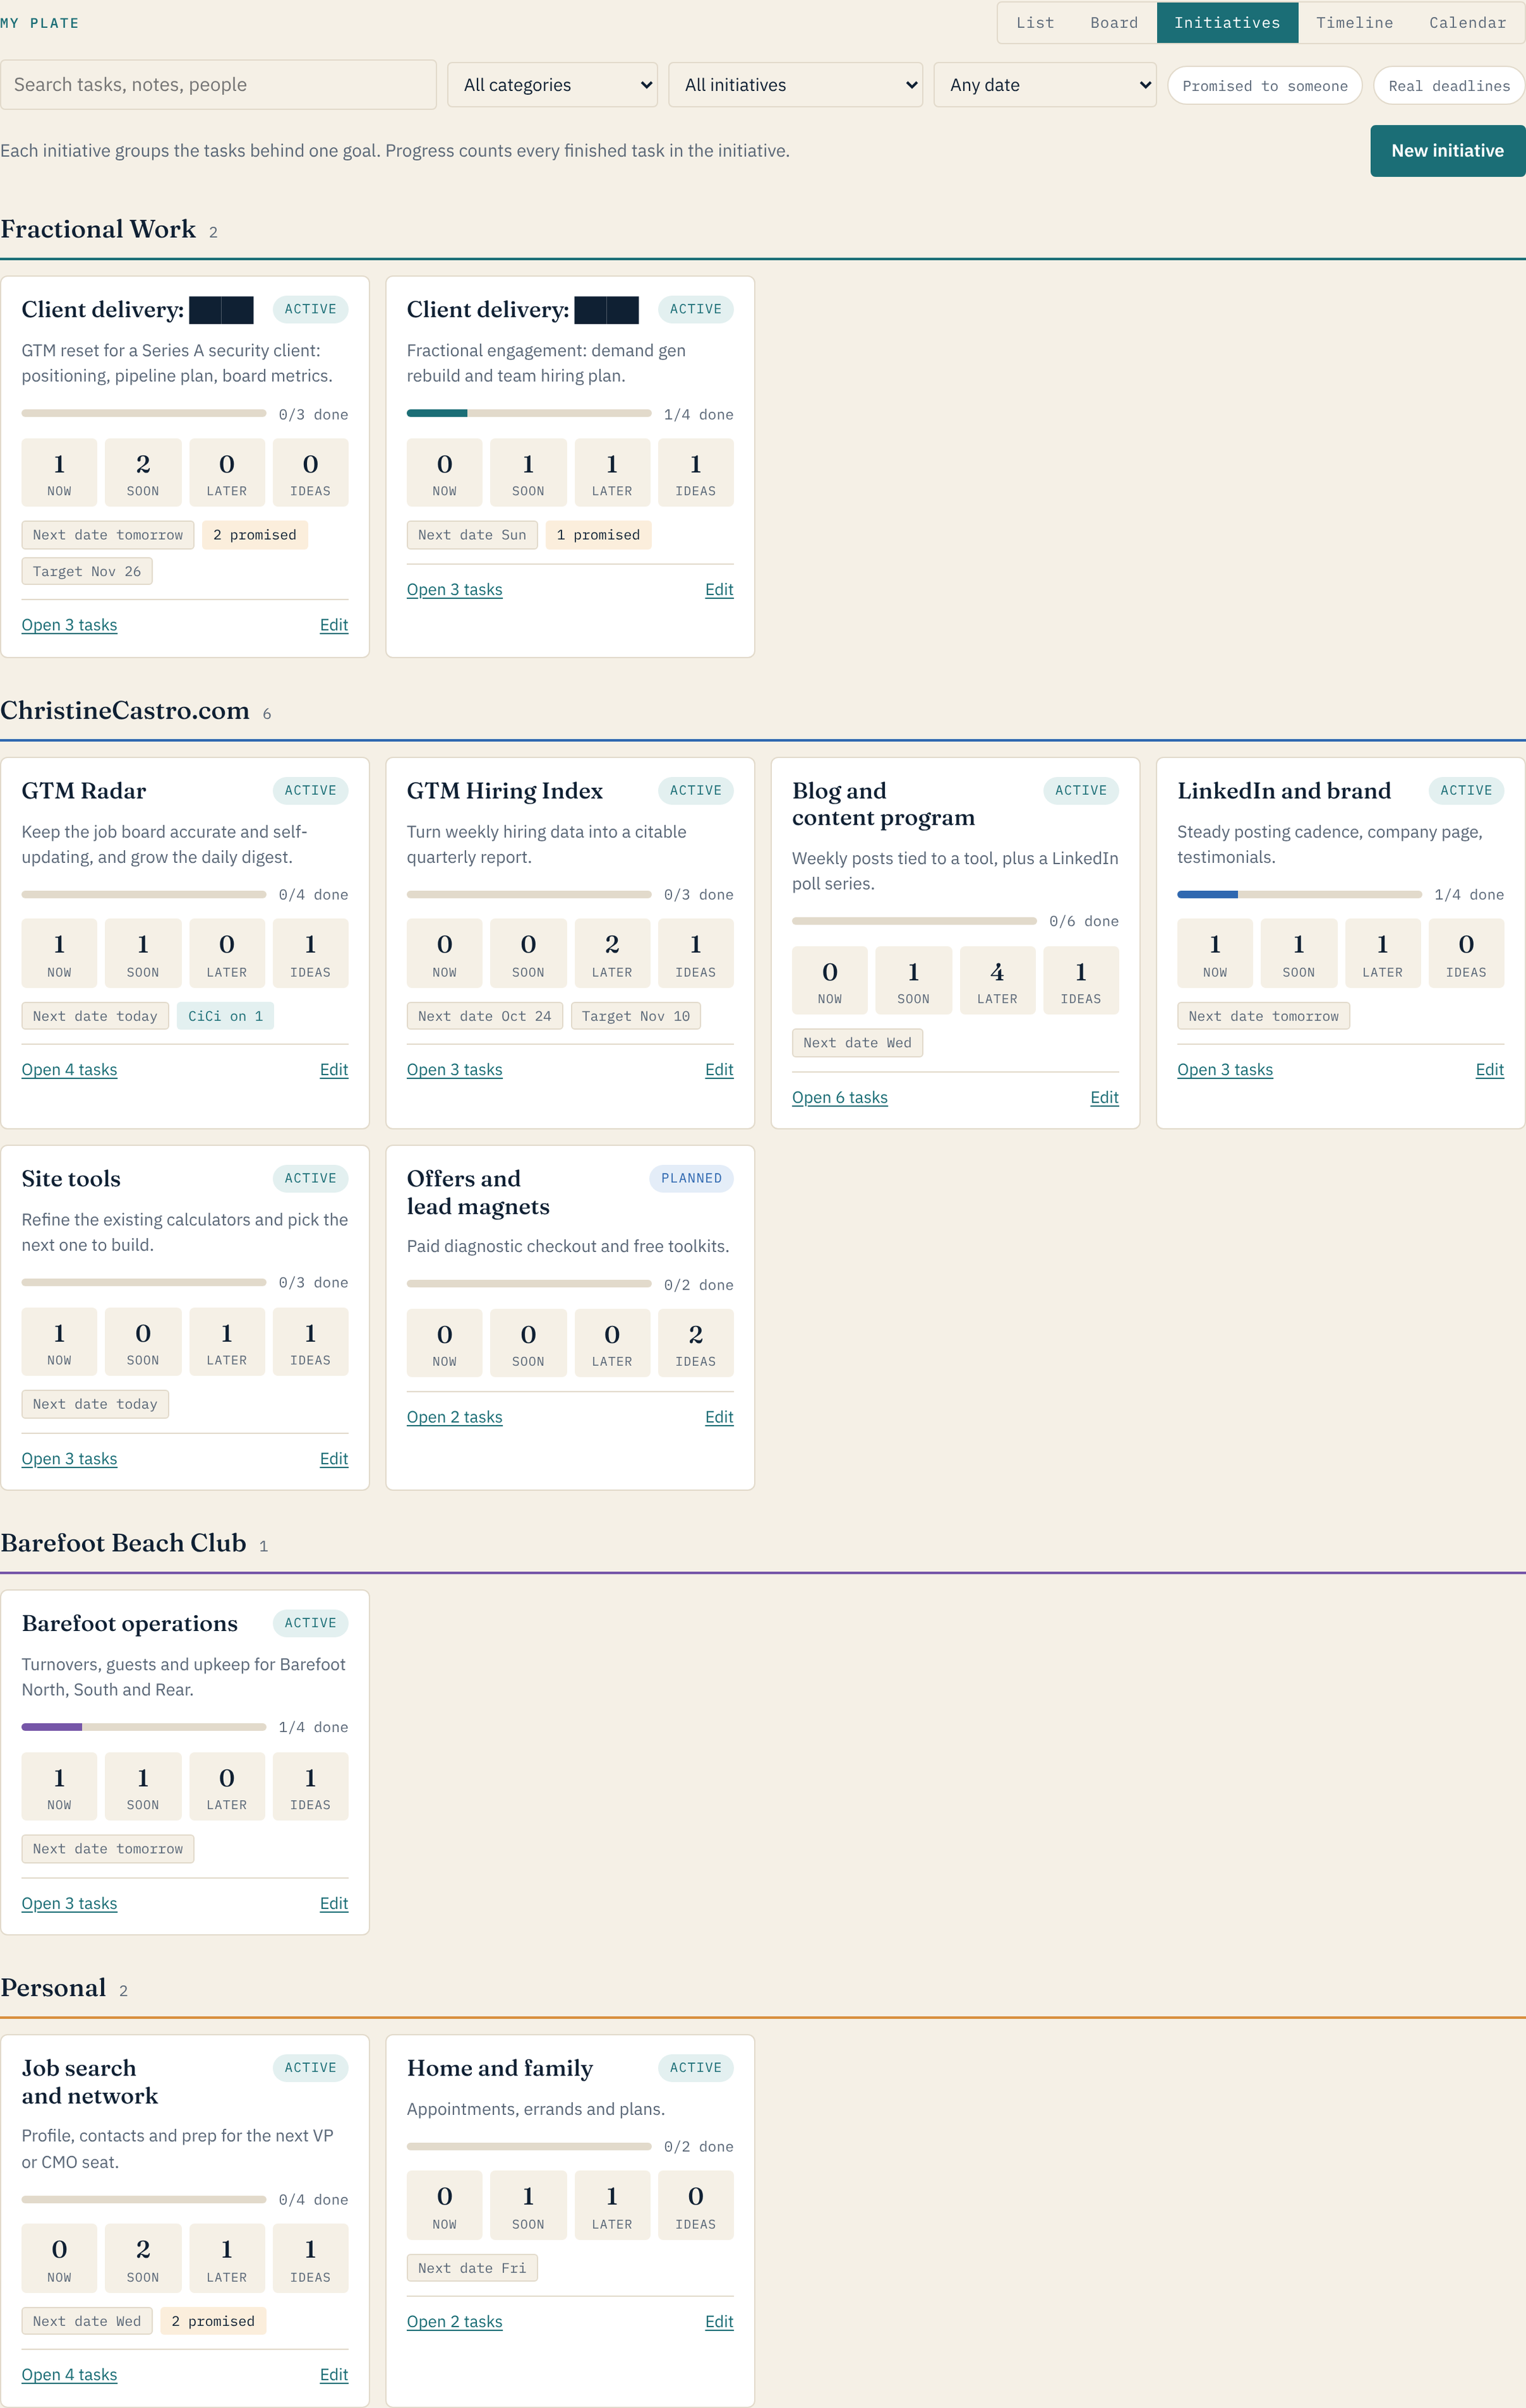Open 2 tasks in Home and family

[x=454, y=2322]
